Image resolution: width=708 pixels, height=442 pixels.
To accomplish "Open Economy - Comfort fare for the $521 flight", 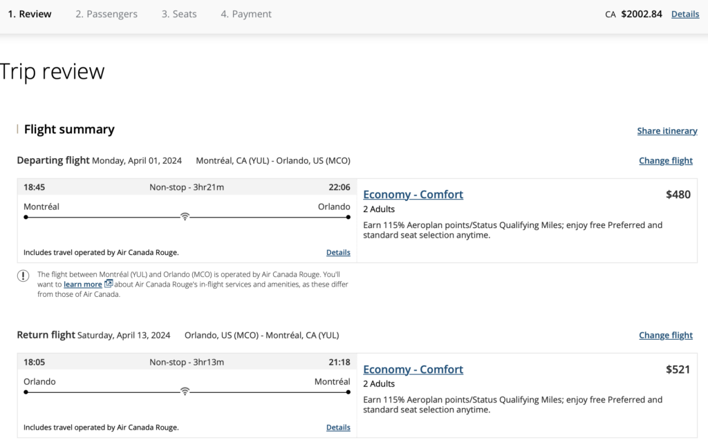I will pos(413,369).
